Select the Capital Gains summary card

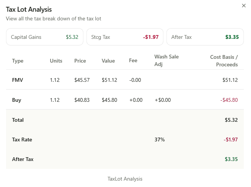(x=45, y=37)
